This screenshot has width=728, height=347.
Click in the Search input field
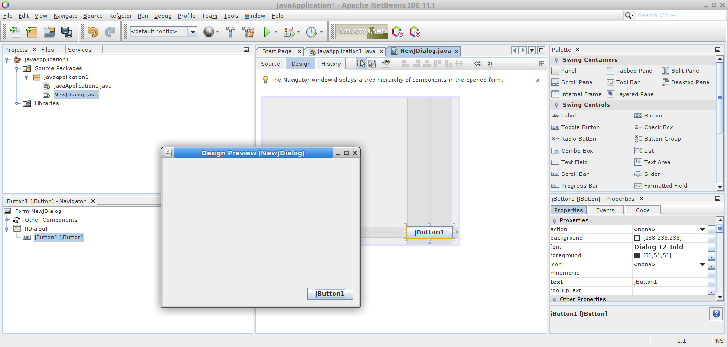(681, 15)
